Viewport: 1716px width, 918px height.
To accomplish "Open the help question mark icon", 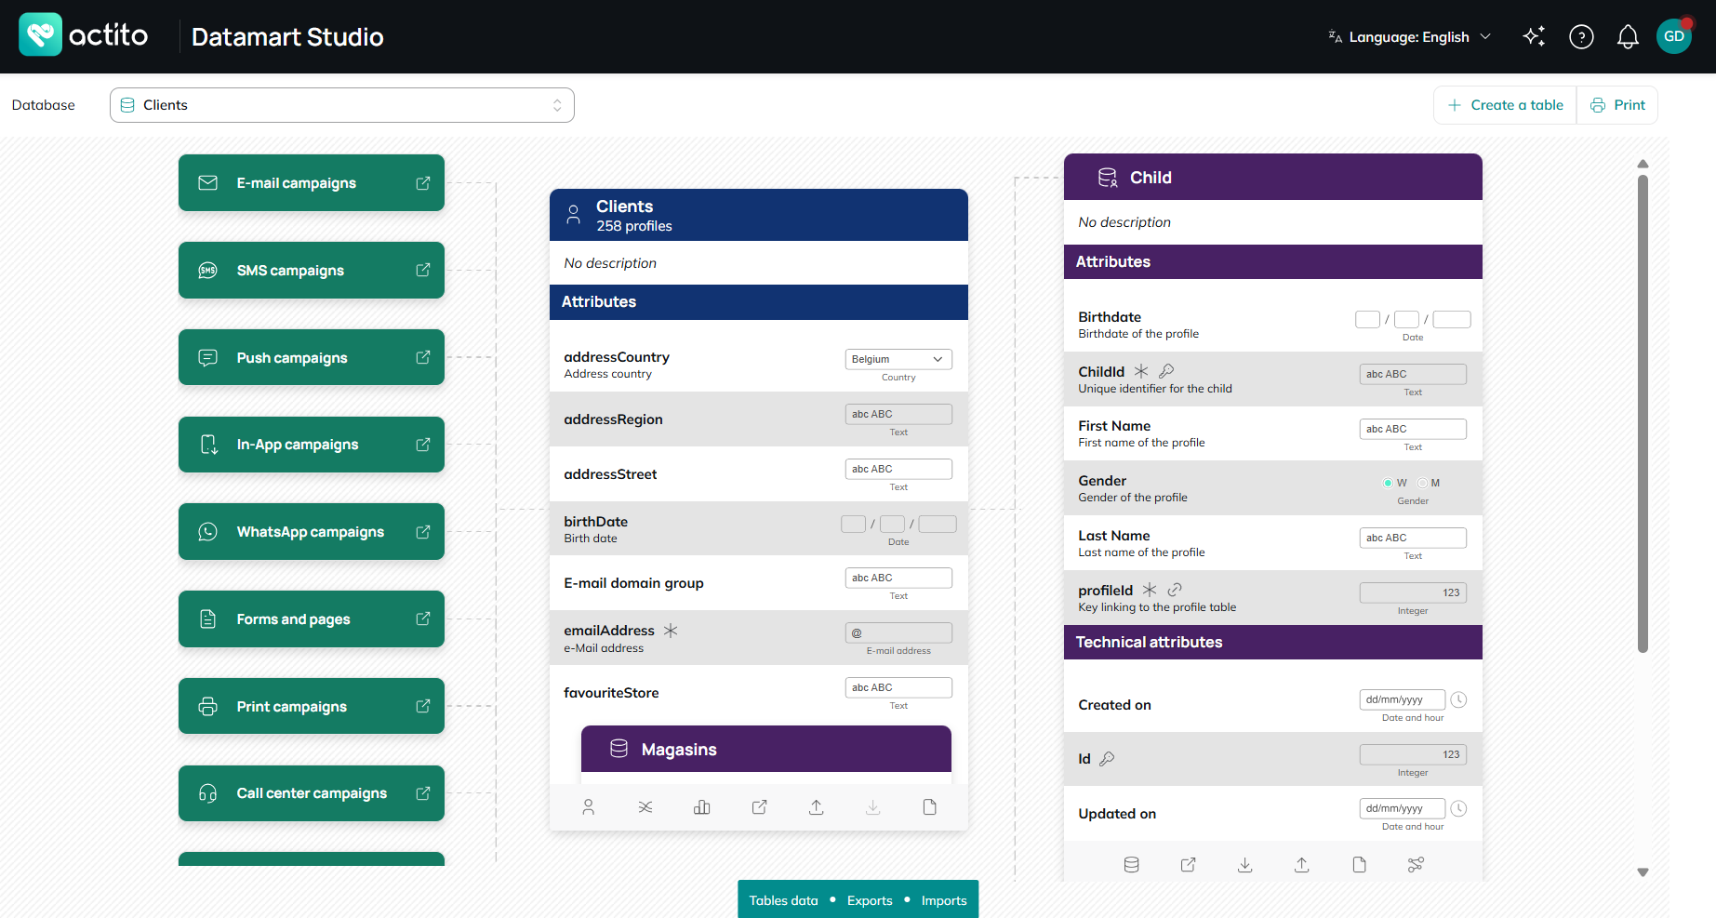I will (1581, 36).
